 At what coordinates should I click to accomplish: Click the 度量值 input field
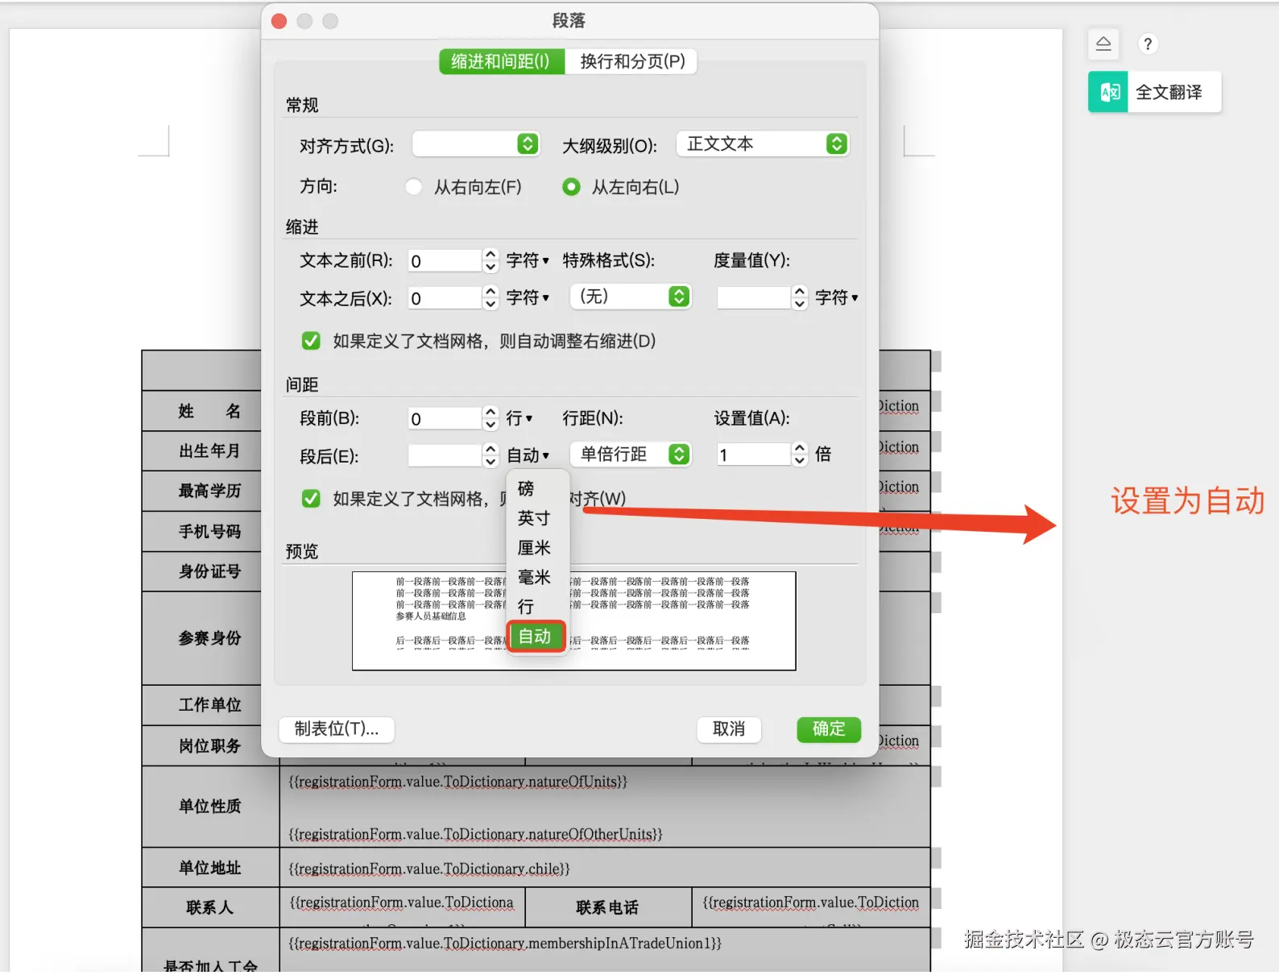(x=754, y=297)
